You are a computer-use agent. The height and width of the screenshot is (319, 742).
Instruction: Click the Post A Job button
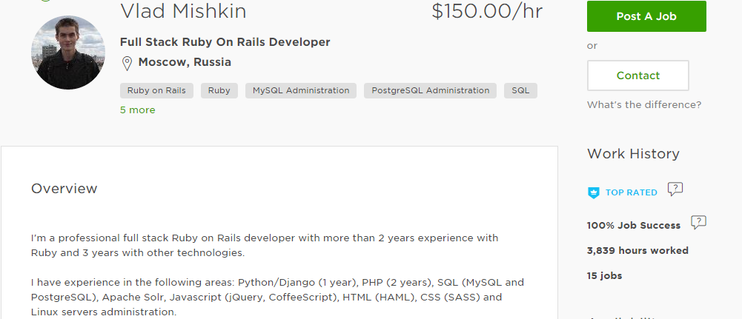(x=646, y=16)
